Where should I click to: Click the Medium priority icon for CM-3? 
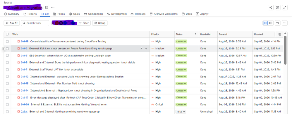tap(152, 56)
